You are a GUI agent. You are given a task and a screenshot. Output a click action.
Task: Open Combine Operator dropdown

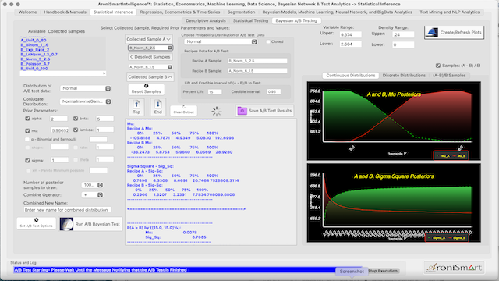coord(92,194)
